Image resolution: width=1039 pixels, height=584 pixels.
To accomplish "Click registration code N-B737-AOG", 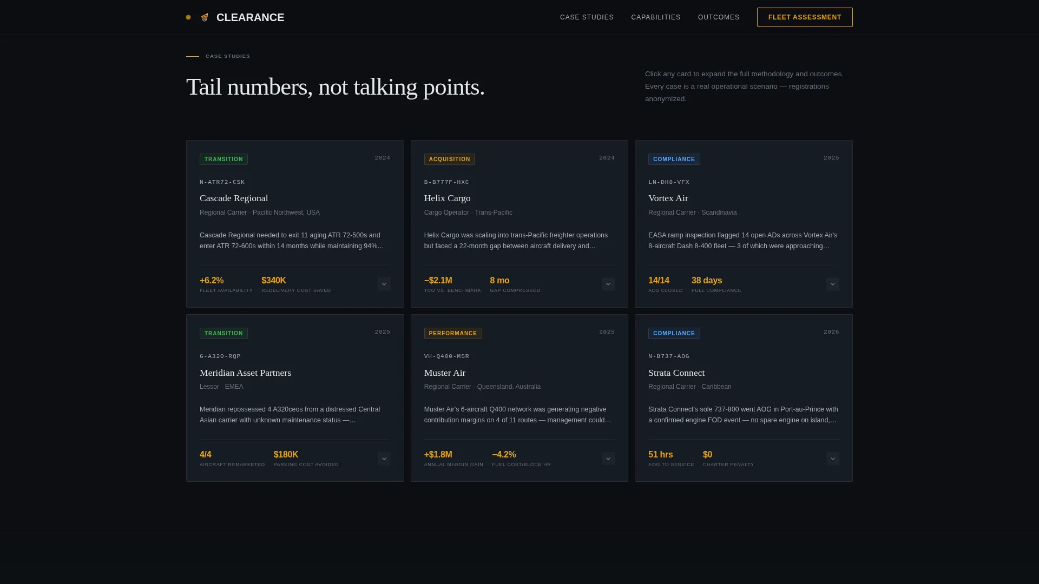I will click(669, 356).
